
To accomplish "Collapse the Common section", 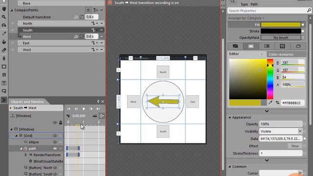I will (x=229, y=166).
